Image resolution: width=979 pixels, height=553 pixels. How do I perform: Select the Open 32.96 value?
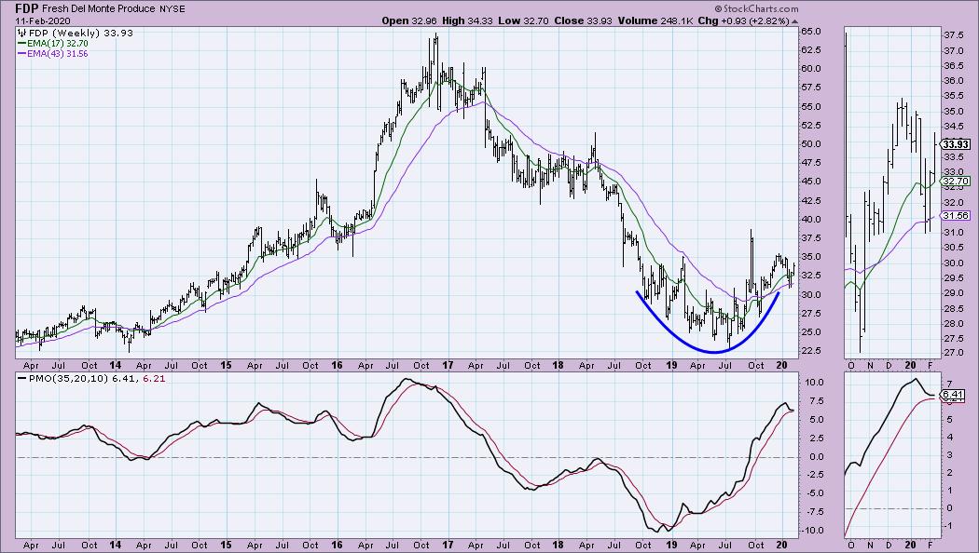click(409, 20)
